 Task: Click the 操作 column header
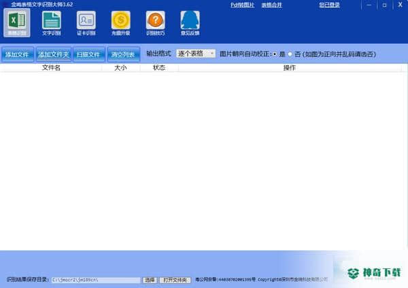[x=290, y=68]
